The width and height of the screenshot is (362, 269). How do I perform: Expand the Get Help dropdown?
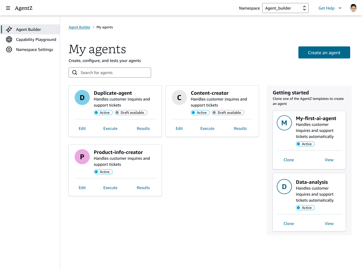point(330,8)
